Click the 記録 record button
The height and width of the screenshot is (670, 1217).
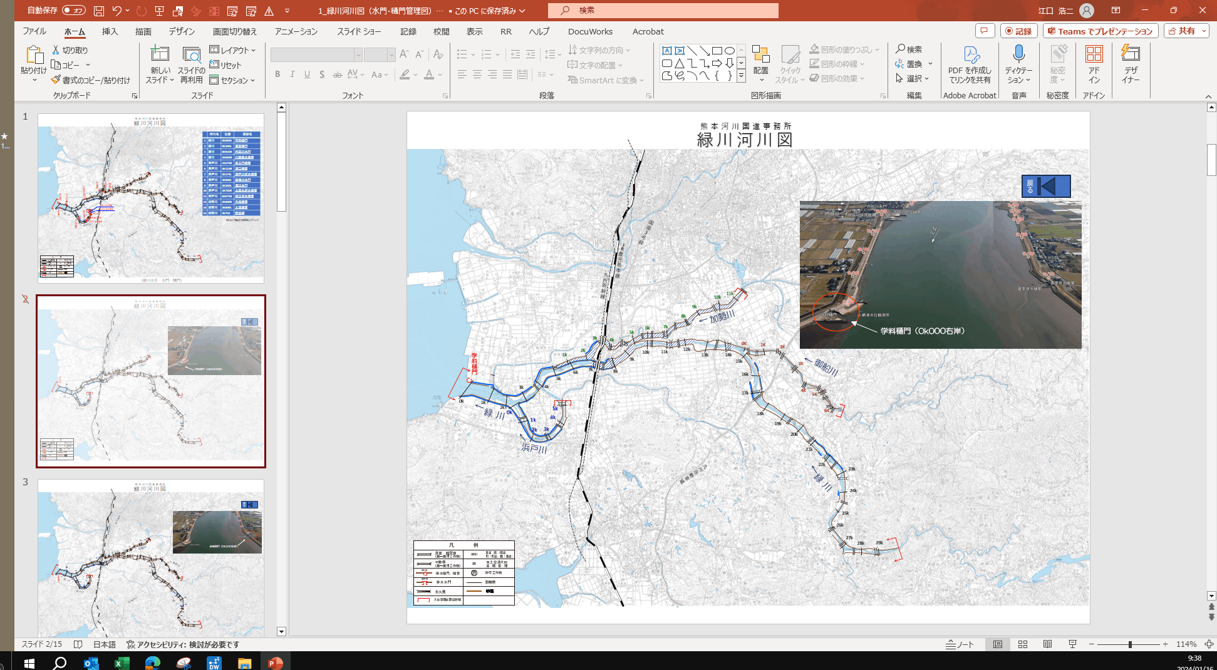point(1018,31)
